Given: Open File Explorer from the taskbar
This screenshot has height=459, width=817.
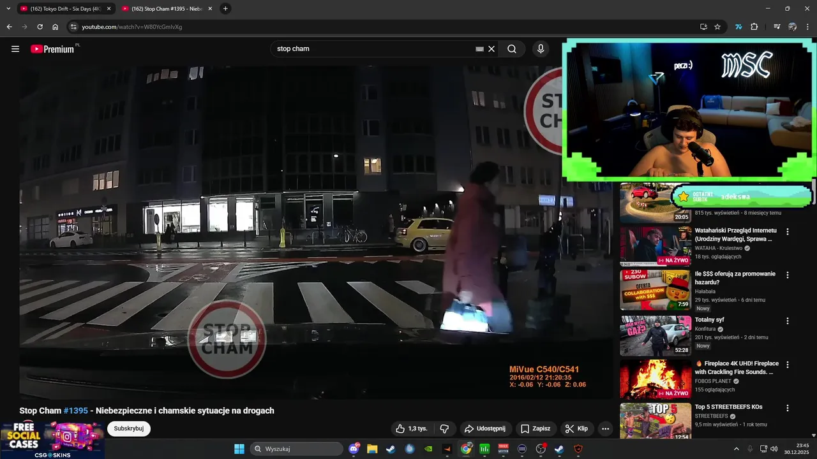Looking at the screenshot, I should pos(372,449).
